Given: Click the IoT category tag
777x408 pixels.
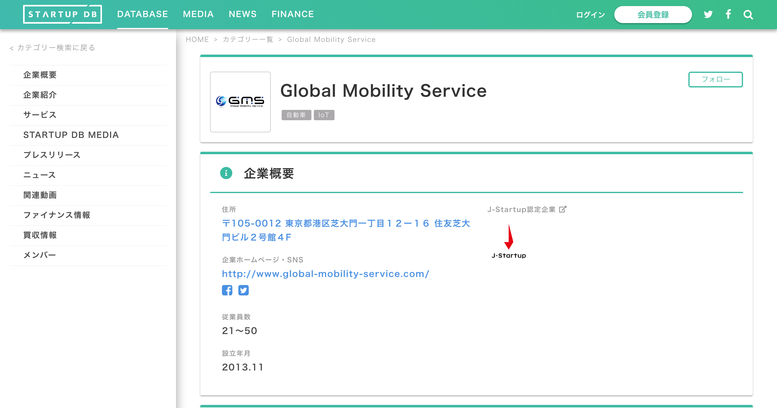Looking at the screenshot, I should pyautogui.click(x=324, y=115).
